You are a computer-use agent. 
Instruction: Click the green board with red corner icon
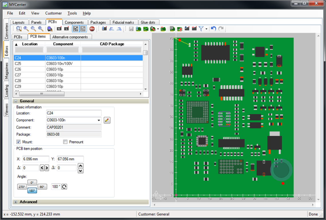pos(163,29)
